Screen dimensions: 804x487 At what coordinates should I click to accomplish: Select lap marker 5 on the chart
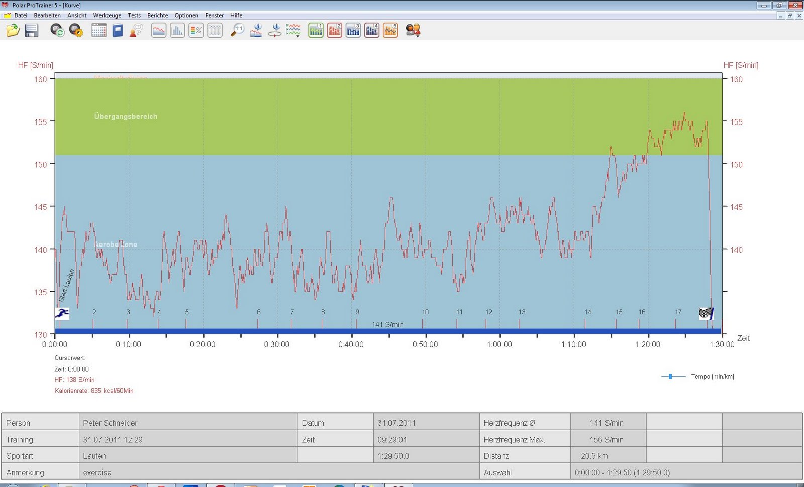(x=187, y=312)
